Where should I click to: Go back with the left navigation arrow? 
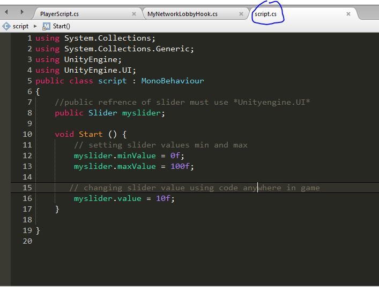6,12
